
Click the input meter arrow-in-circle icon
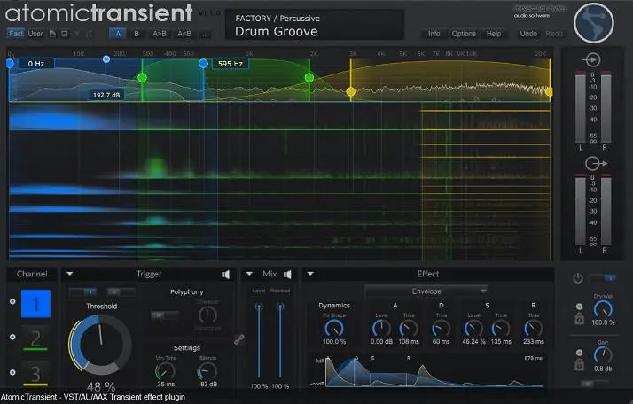[x=591, y=60]
